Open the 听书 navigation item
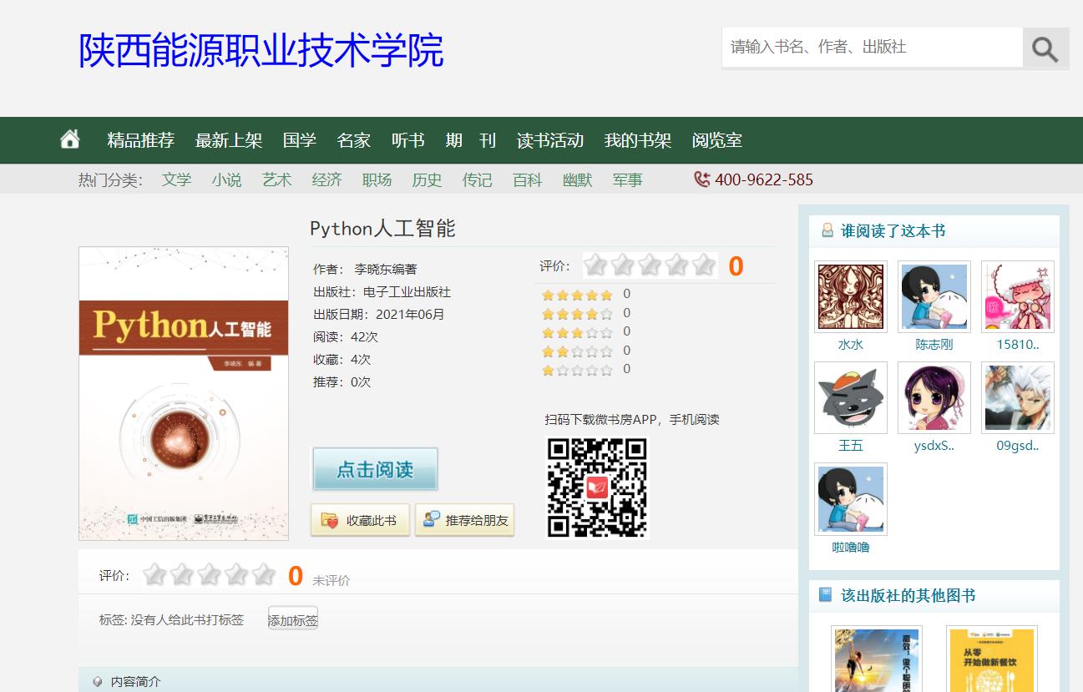Image resolution: width=1083 pixels, height=692 pixels. point(407,140)
